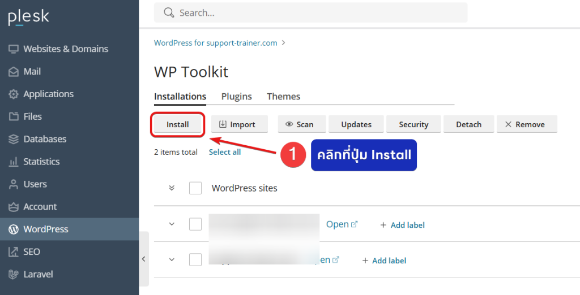Screen dimensions: 580x295
Task: Expand the second WordPress site row
Action: point(172,260)
